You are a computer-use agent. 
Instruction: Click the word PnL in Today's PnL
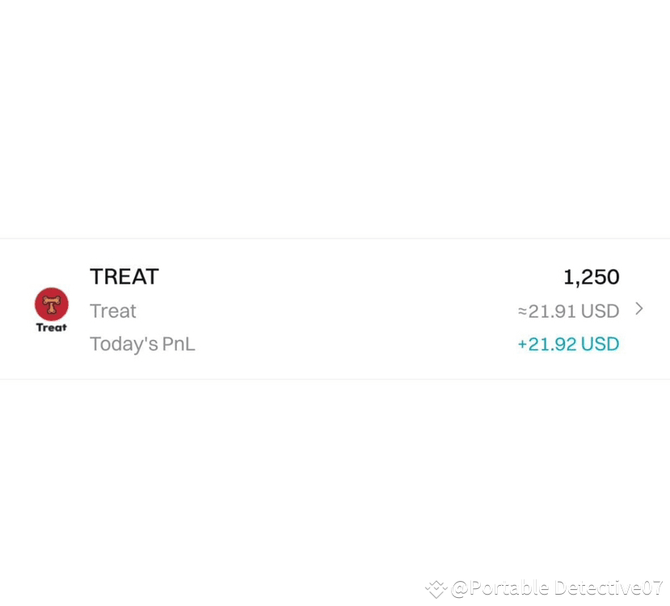click(x=179, y=344)
